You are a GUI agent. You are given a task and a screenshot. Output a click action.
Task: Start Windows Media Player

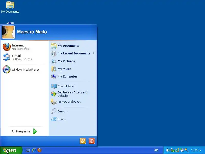tap(24, 69)
